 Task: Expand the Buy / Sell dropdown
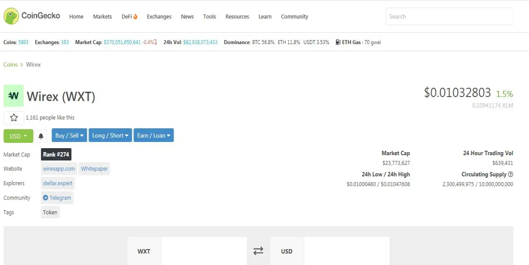(70, 135)
